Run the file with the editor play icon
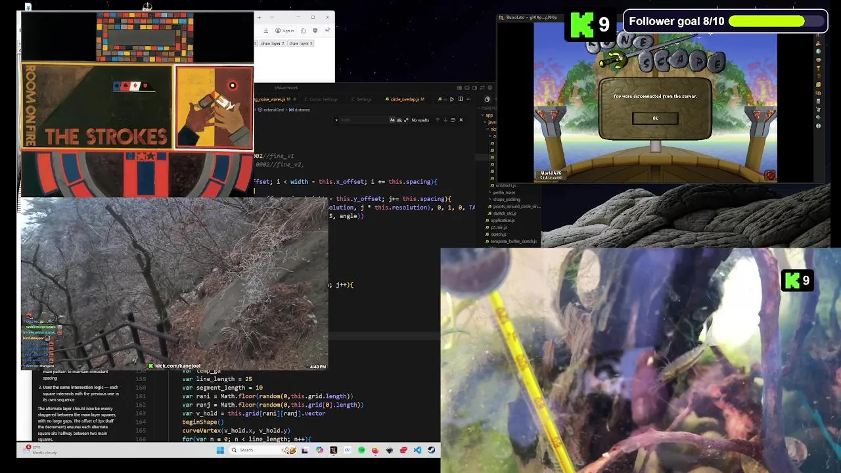This screenshot has width=841, height=473. tap(452, 99)
